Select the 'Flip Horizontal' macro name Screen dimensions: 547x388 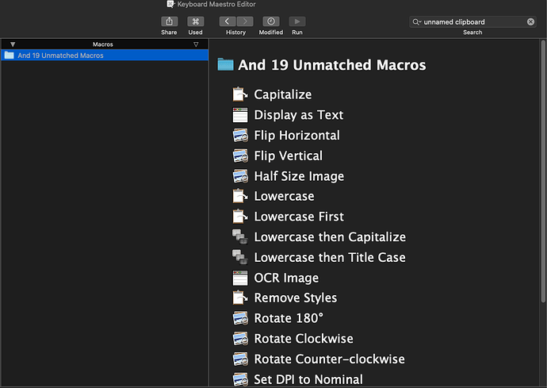296,135
